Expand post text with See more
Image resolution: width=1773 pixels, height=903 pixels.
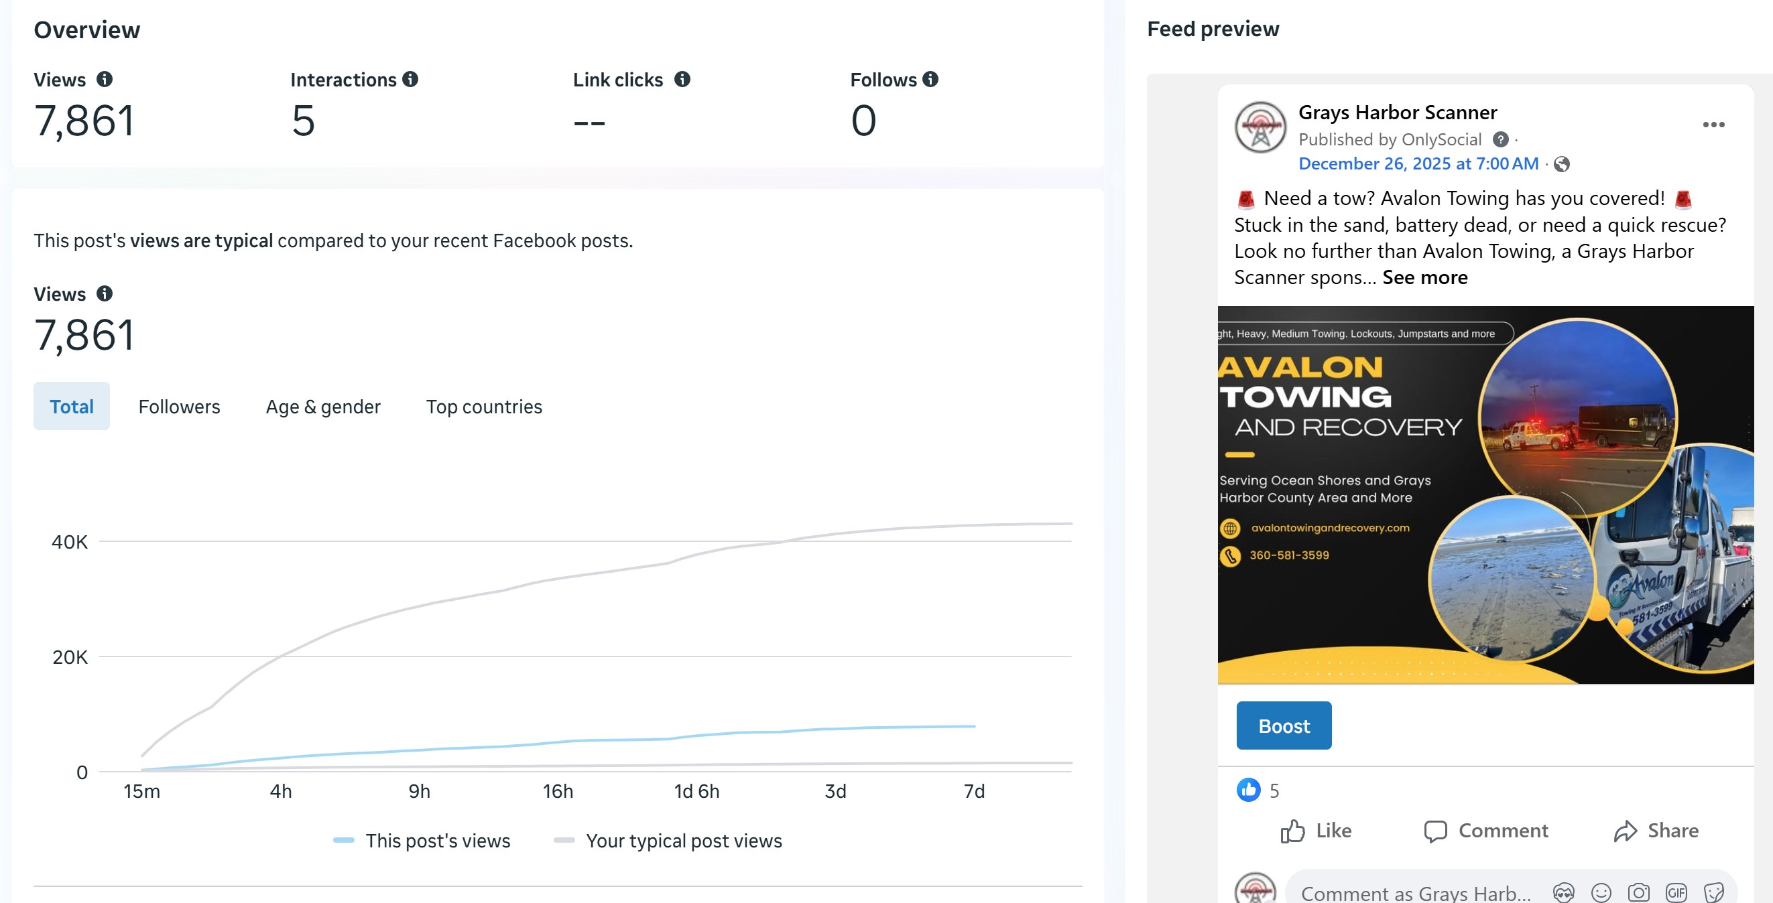click(1424, 278)
